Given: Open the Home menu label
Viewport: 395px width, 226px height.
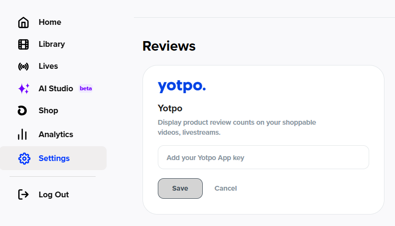Looking at the screenshot, I should pos(50,22).
